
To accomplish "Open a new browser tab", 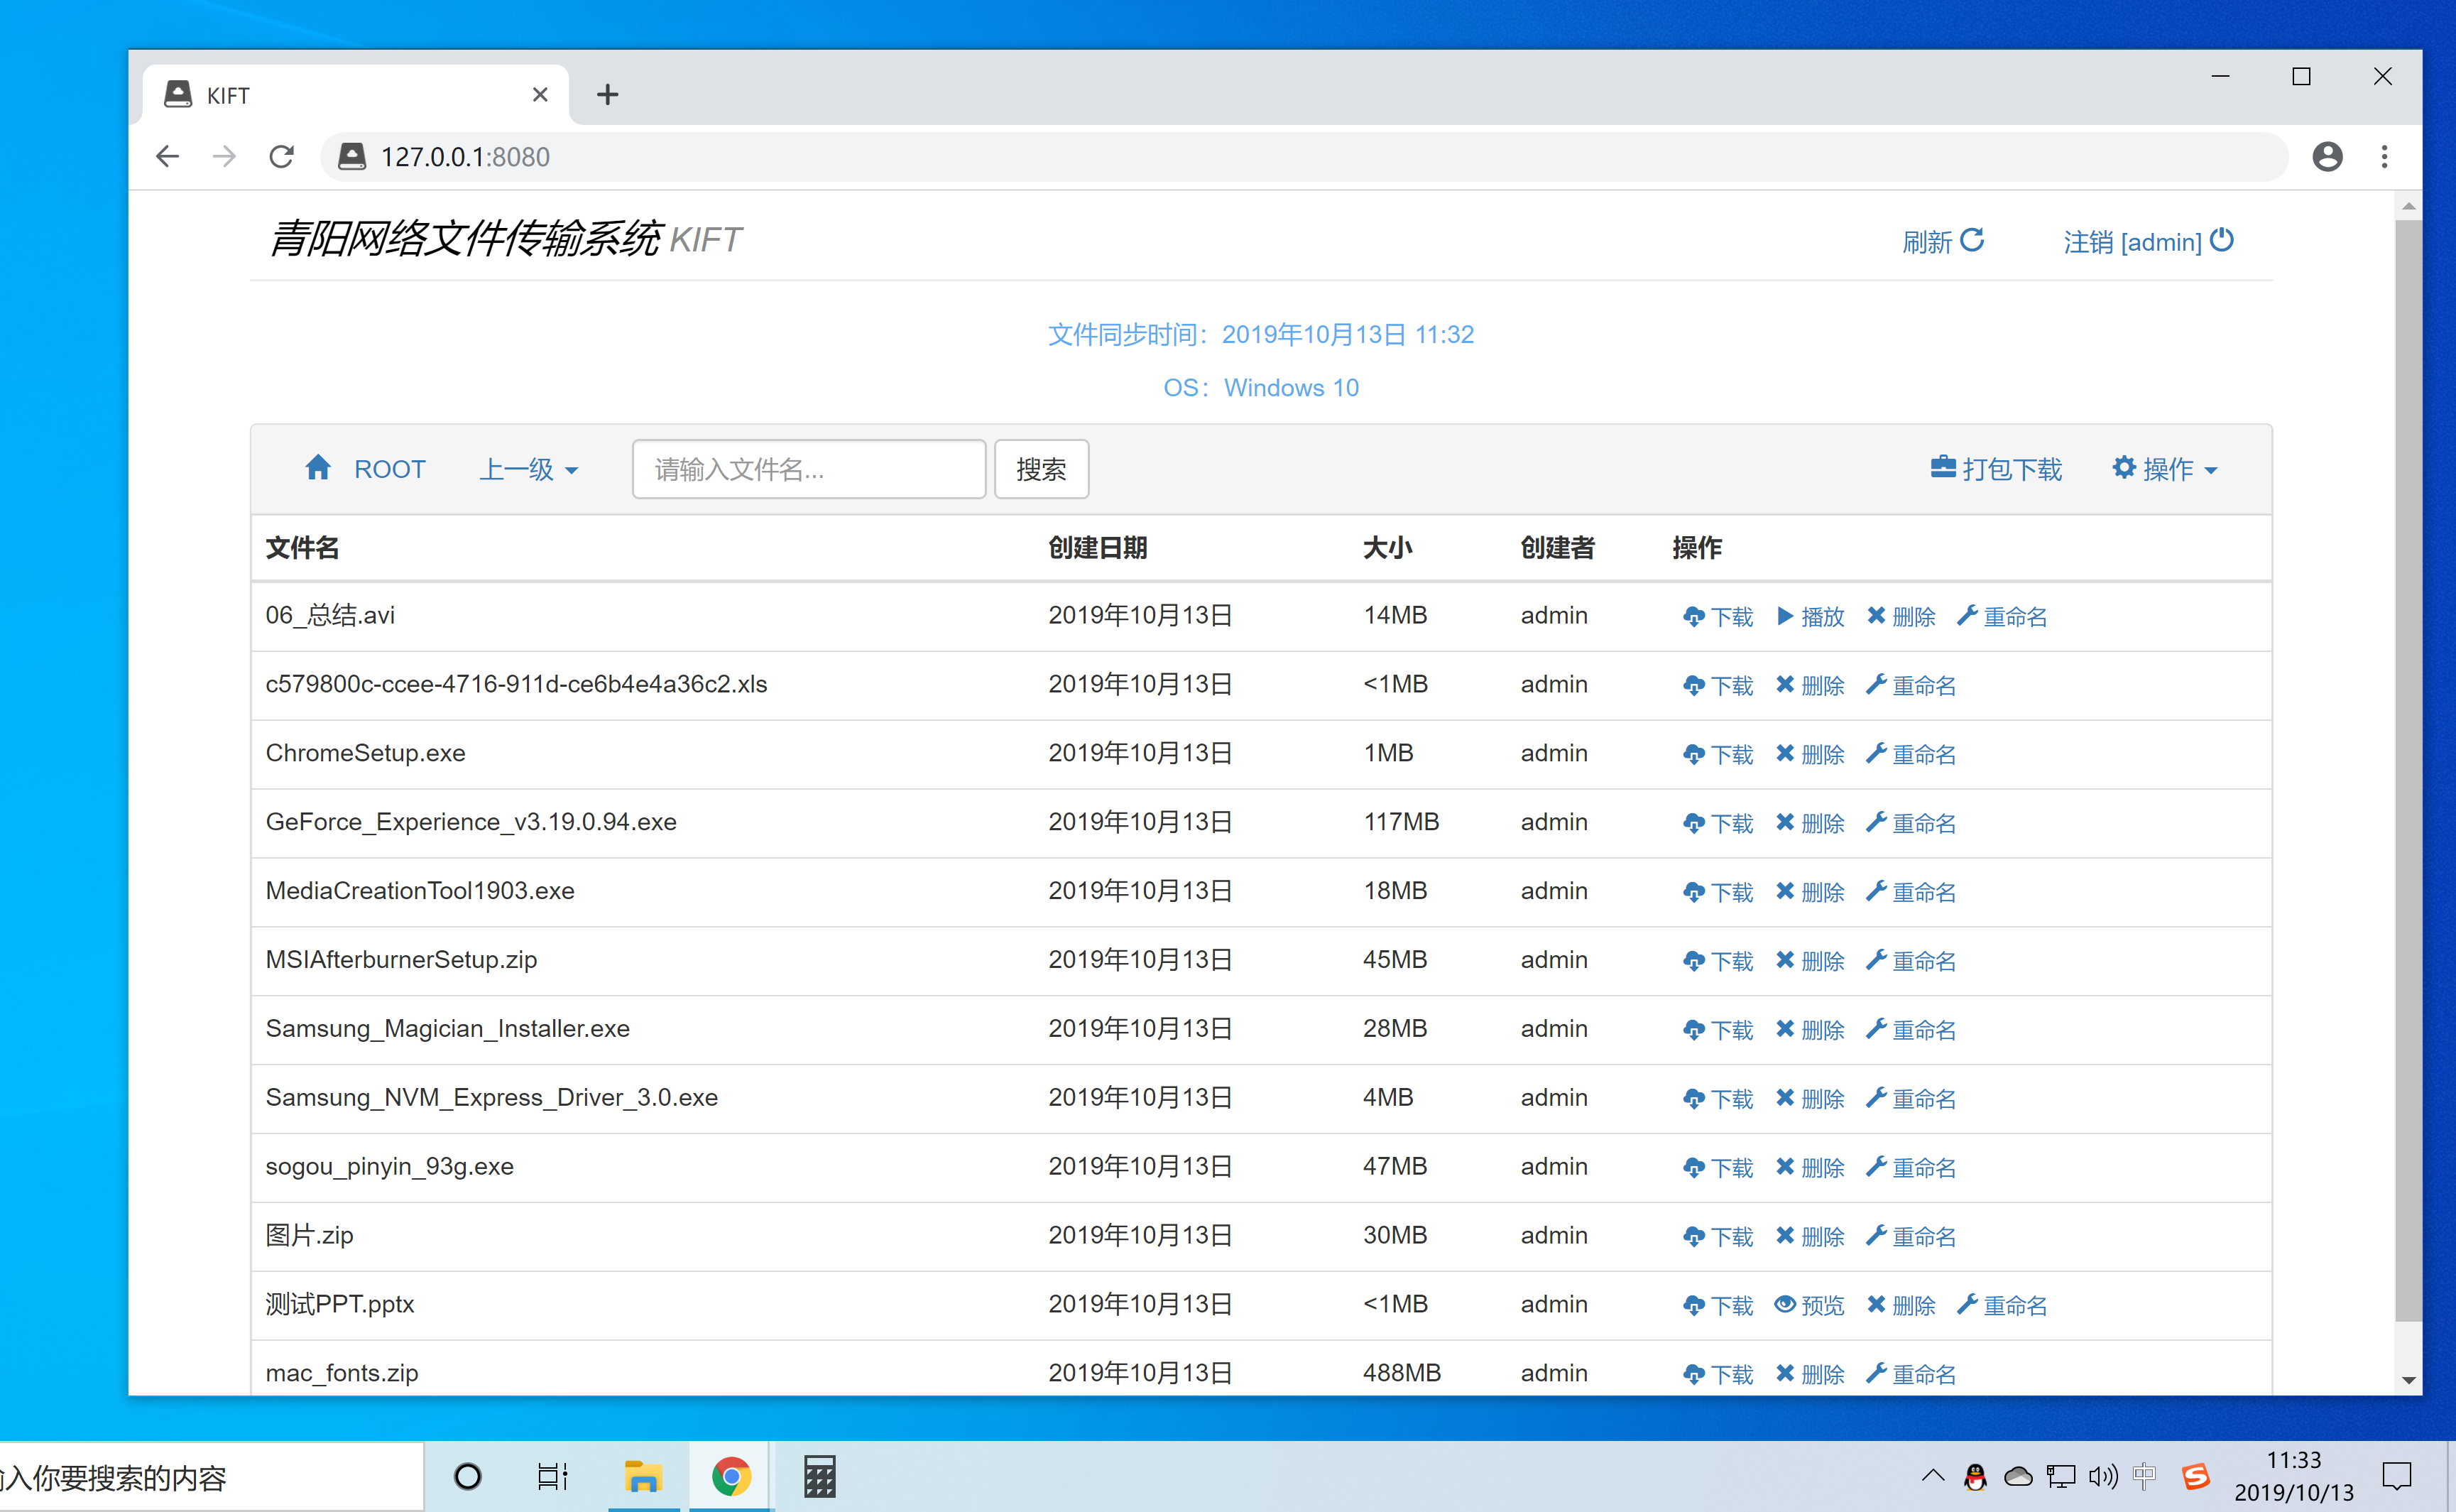I will click(608, 94).
